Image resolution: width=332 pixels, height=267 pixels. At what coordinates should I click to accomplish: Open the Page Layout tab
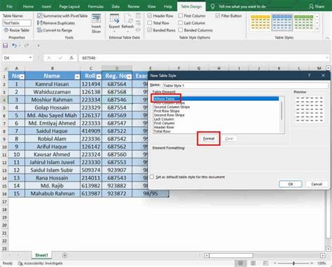(69, 6)
